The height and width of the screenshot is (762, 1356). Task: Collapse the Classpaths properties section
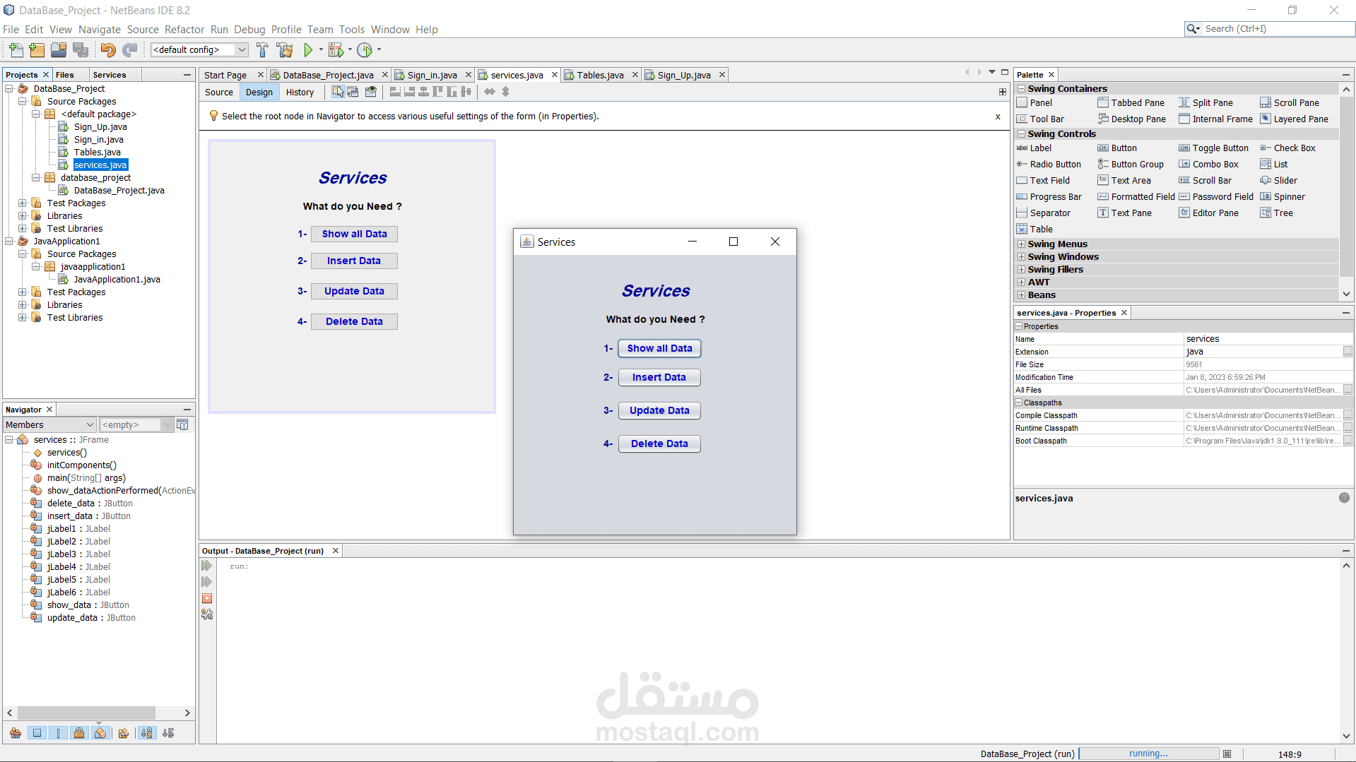click(1019, 403)
